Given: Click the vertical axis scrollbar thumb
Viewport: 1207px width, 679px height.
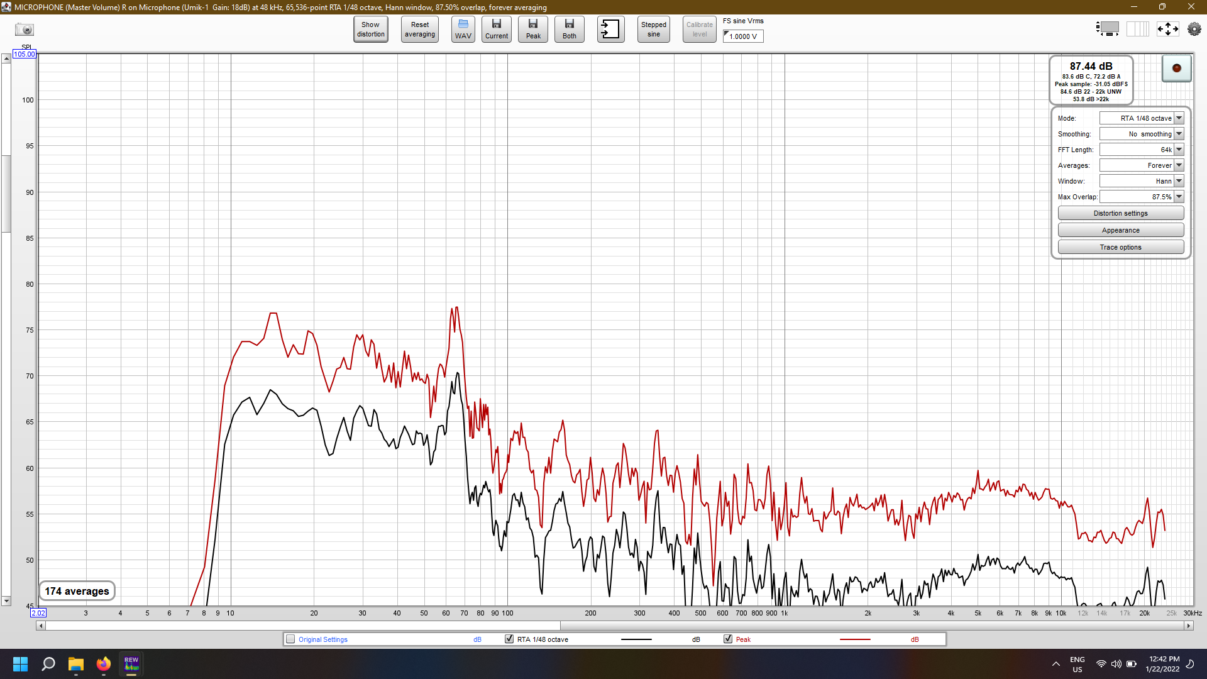Looking at the screenshot, I should (6, 194).
